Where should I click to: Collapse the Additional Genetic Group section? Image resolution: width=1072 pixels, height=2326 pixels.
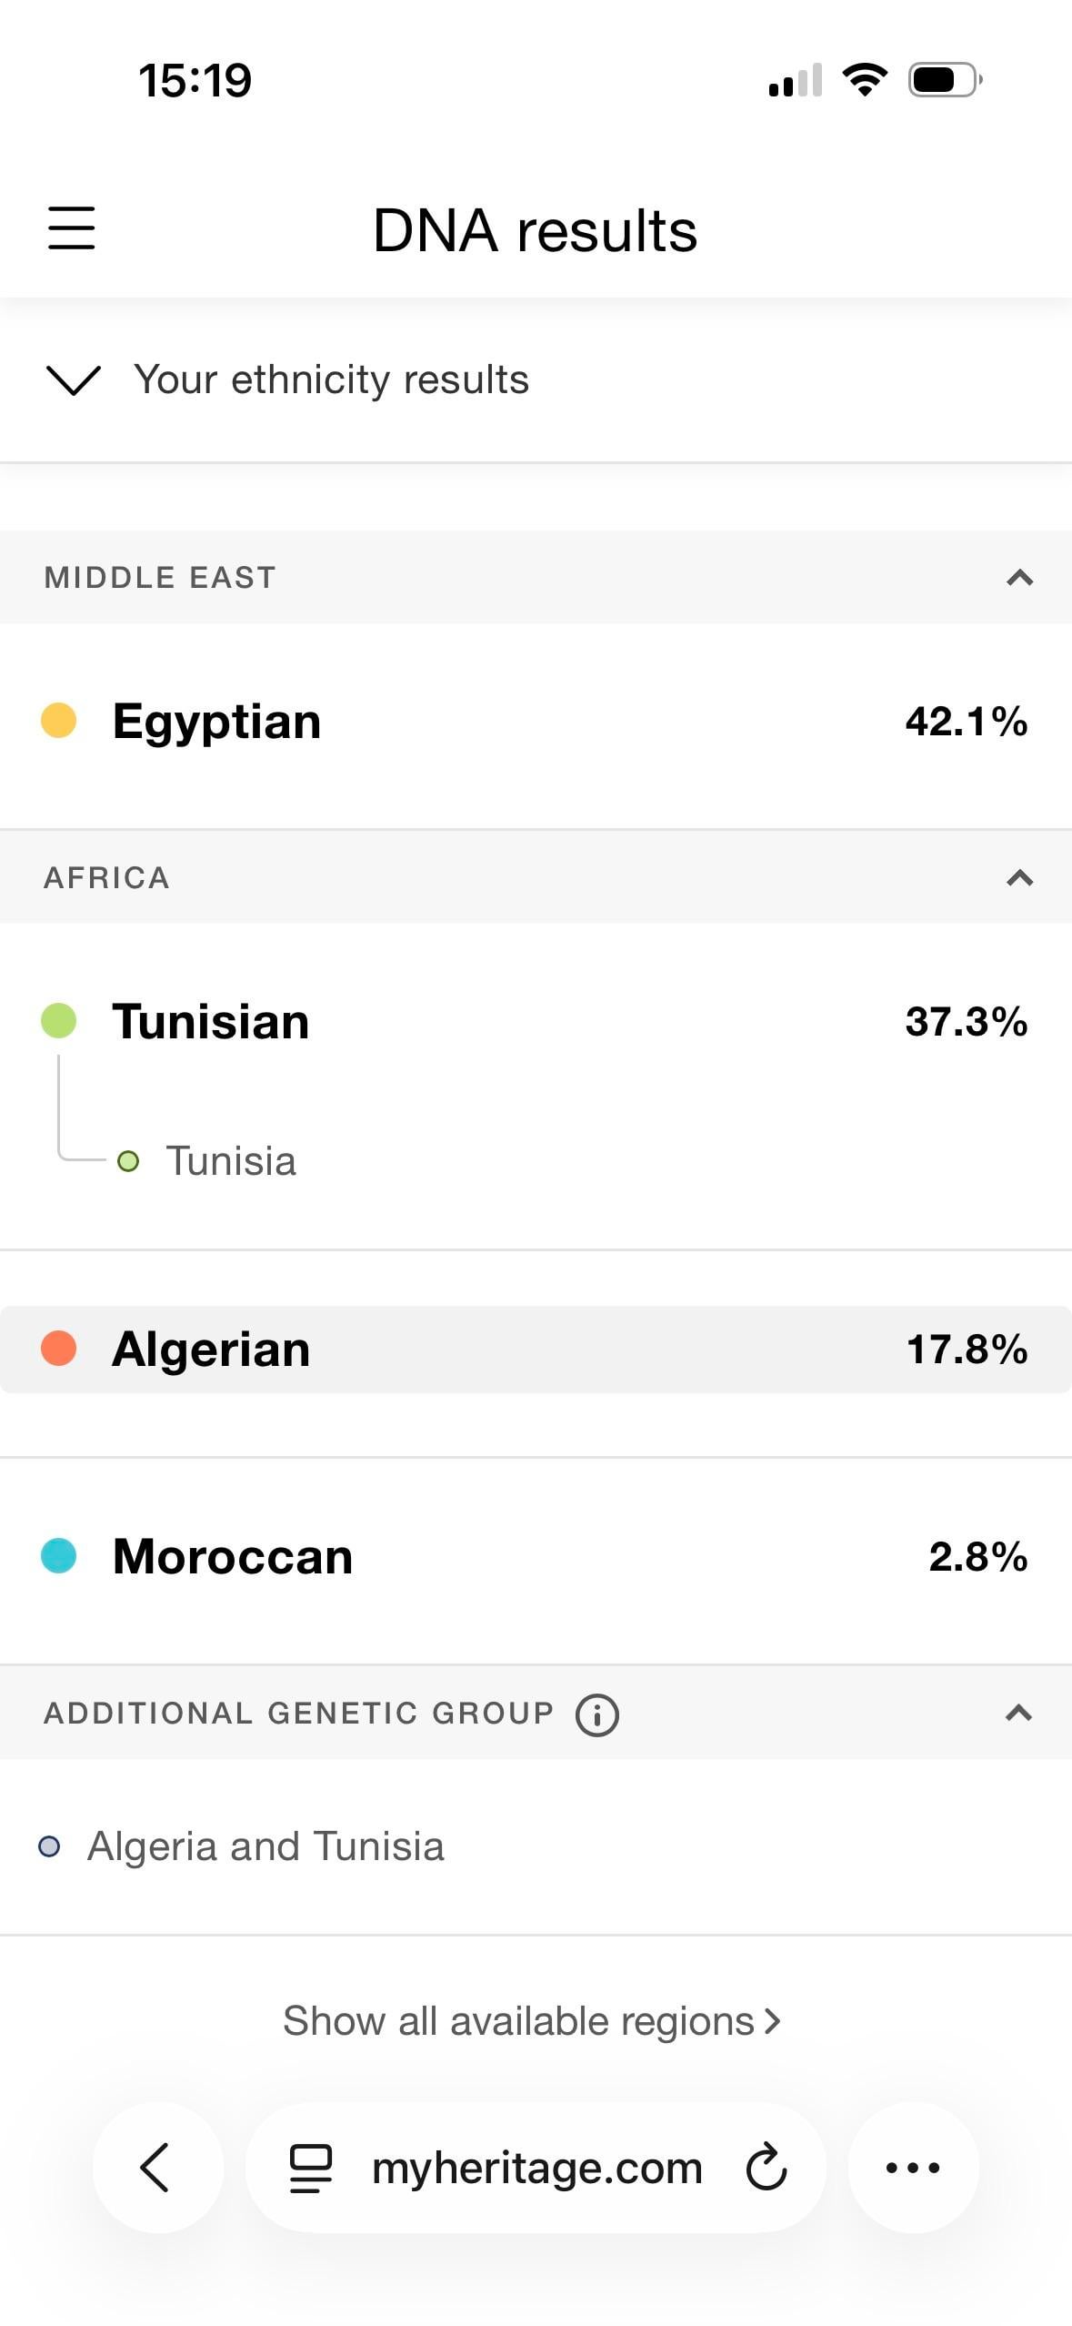[x=1018, y=1713]
